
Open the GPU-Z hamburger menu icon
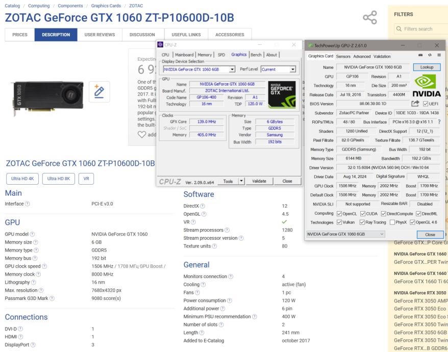click(439, 55)
